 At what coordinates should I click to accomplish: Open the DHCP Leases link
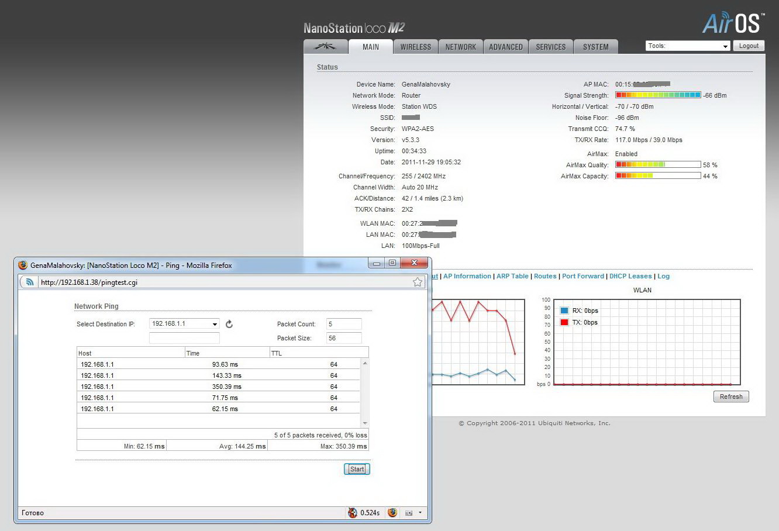[x=630, y=276]
